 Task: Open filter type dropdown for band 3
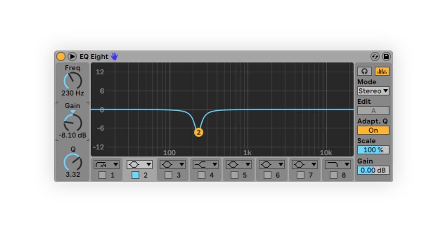coord(172,164)
